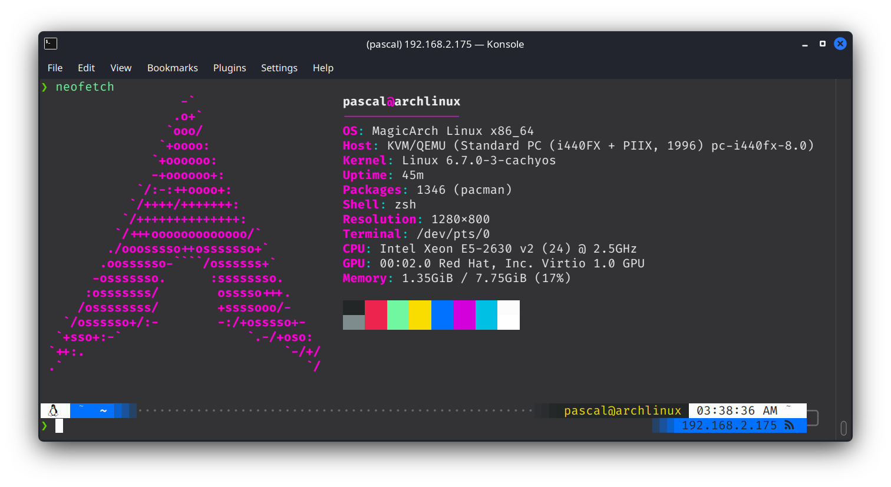Open the Settings menu

click(x=279, y=68)
